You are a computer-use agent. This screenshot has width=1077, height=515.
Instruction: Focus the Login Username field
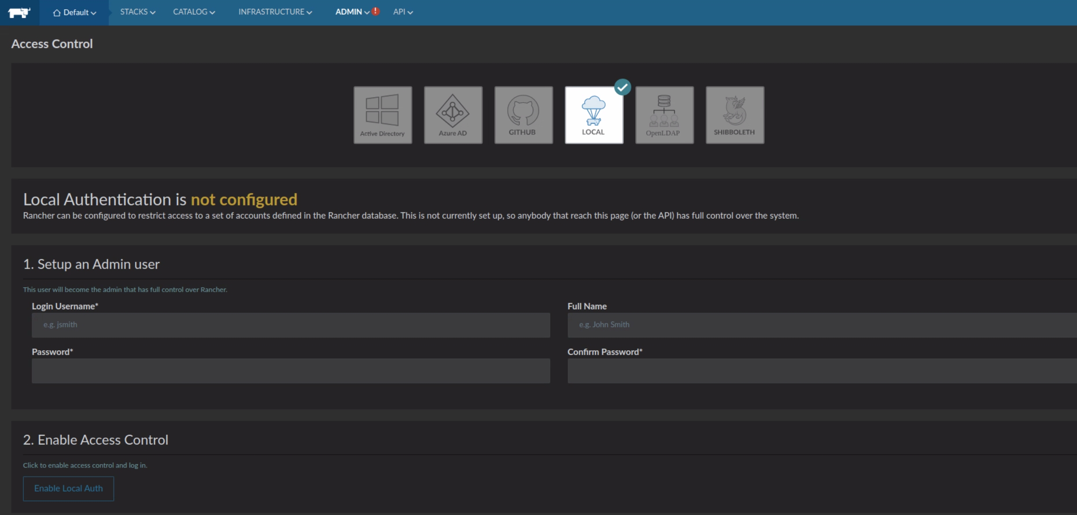click(x=291, y=325)
